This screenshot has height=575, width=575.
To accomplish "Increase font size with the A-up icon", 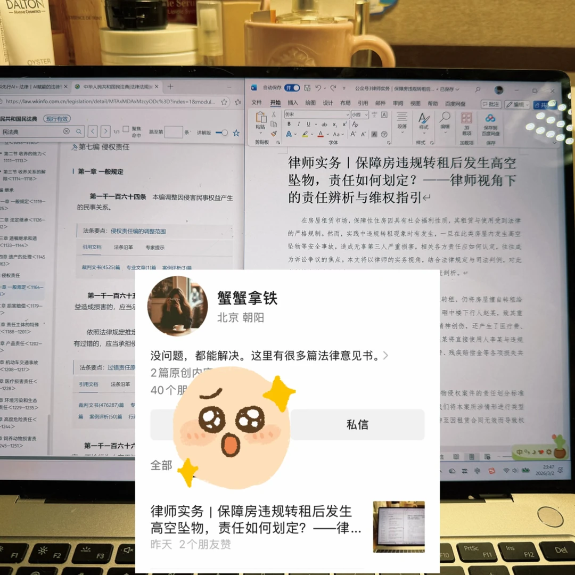I will click(x=353, y=134).
